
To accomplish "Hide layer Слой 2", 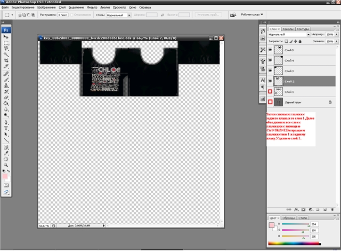I will click(270, 81).
